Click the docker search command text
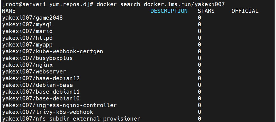Screen dimensions: 276x122 click(x=161, y=4)
